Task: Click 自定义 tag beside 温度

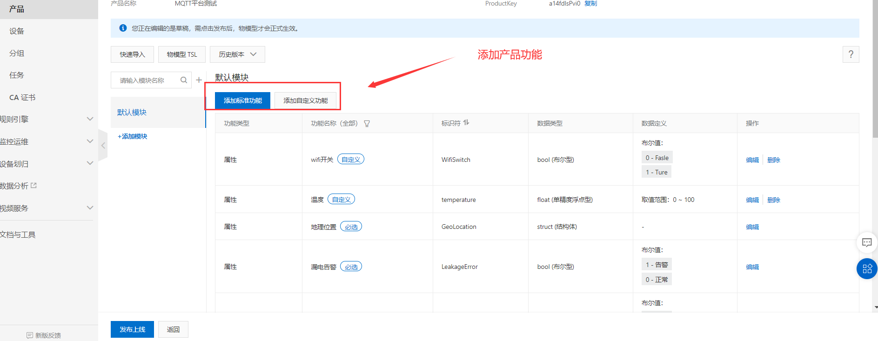Action: (x=342, y=199)
